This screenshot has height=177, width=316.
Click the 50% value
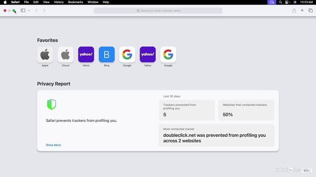click(x=228, y=115)
